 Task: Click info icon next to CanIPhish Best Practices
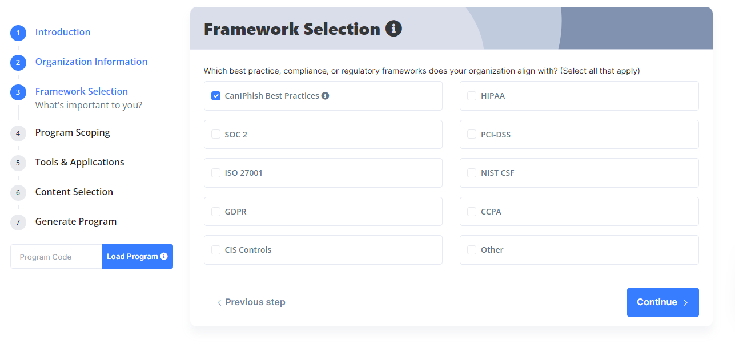(x=325, y=96)
